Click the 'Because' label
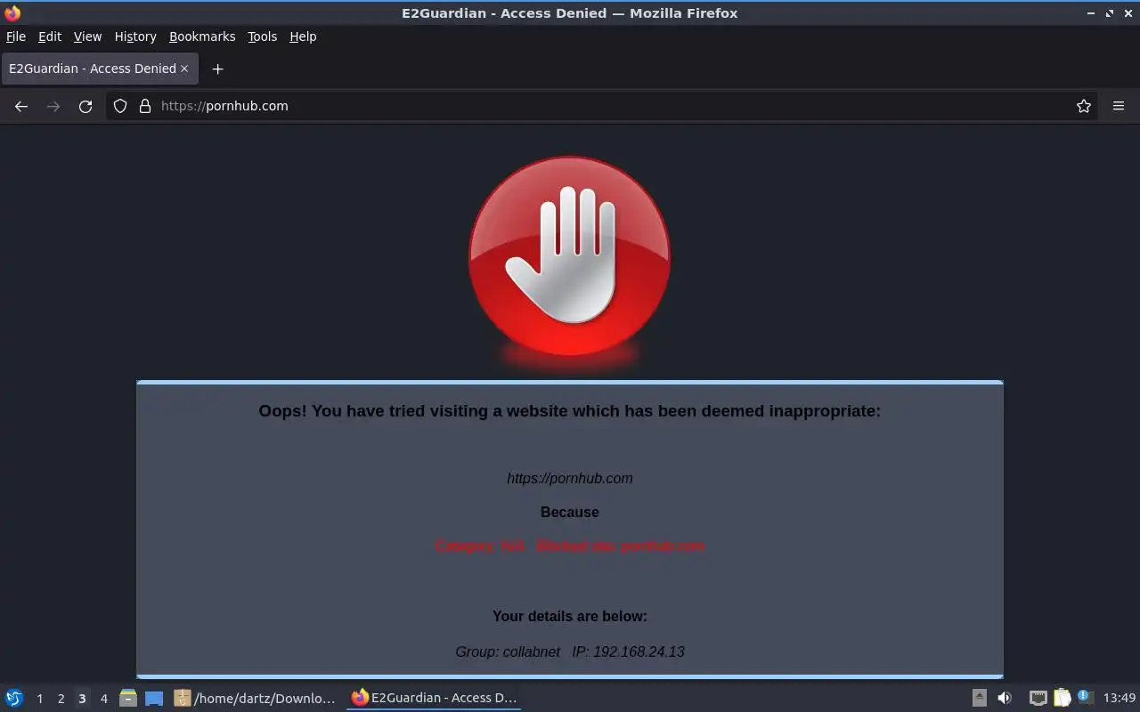Viewport: 1140px width, 712px height. coord(570,512)
